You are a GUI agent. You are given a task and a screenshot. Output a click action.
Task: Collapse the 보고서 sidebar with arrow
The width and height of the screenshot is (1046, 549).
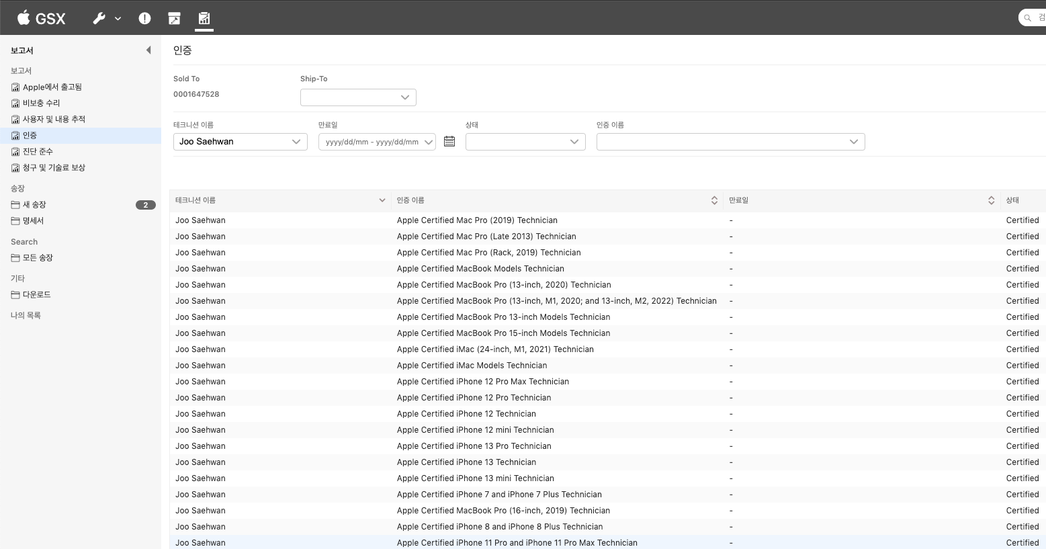[x=148, y=50]
